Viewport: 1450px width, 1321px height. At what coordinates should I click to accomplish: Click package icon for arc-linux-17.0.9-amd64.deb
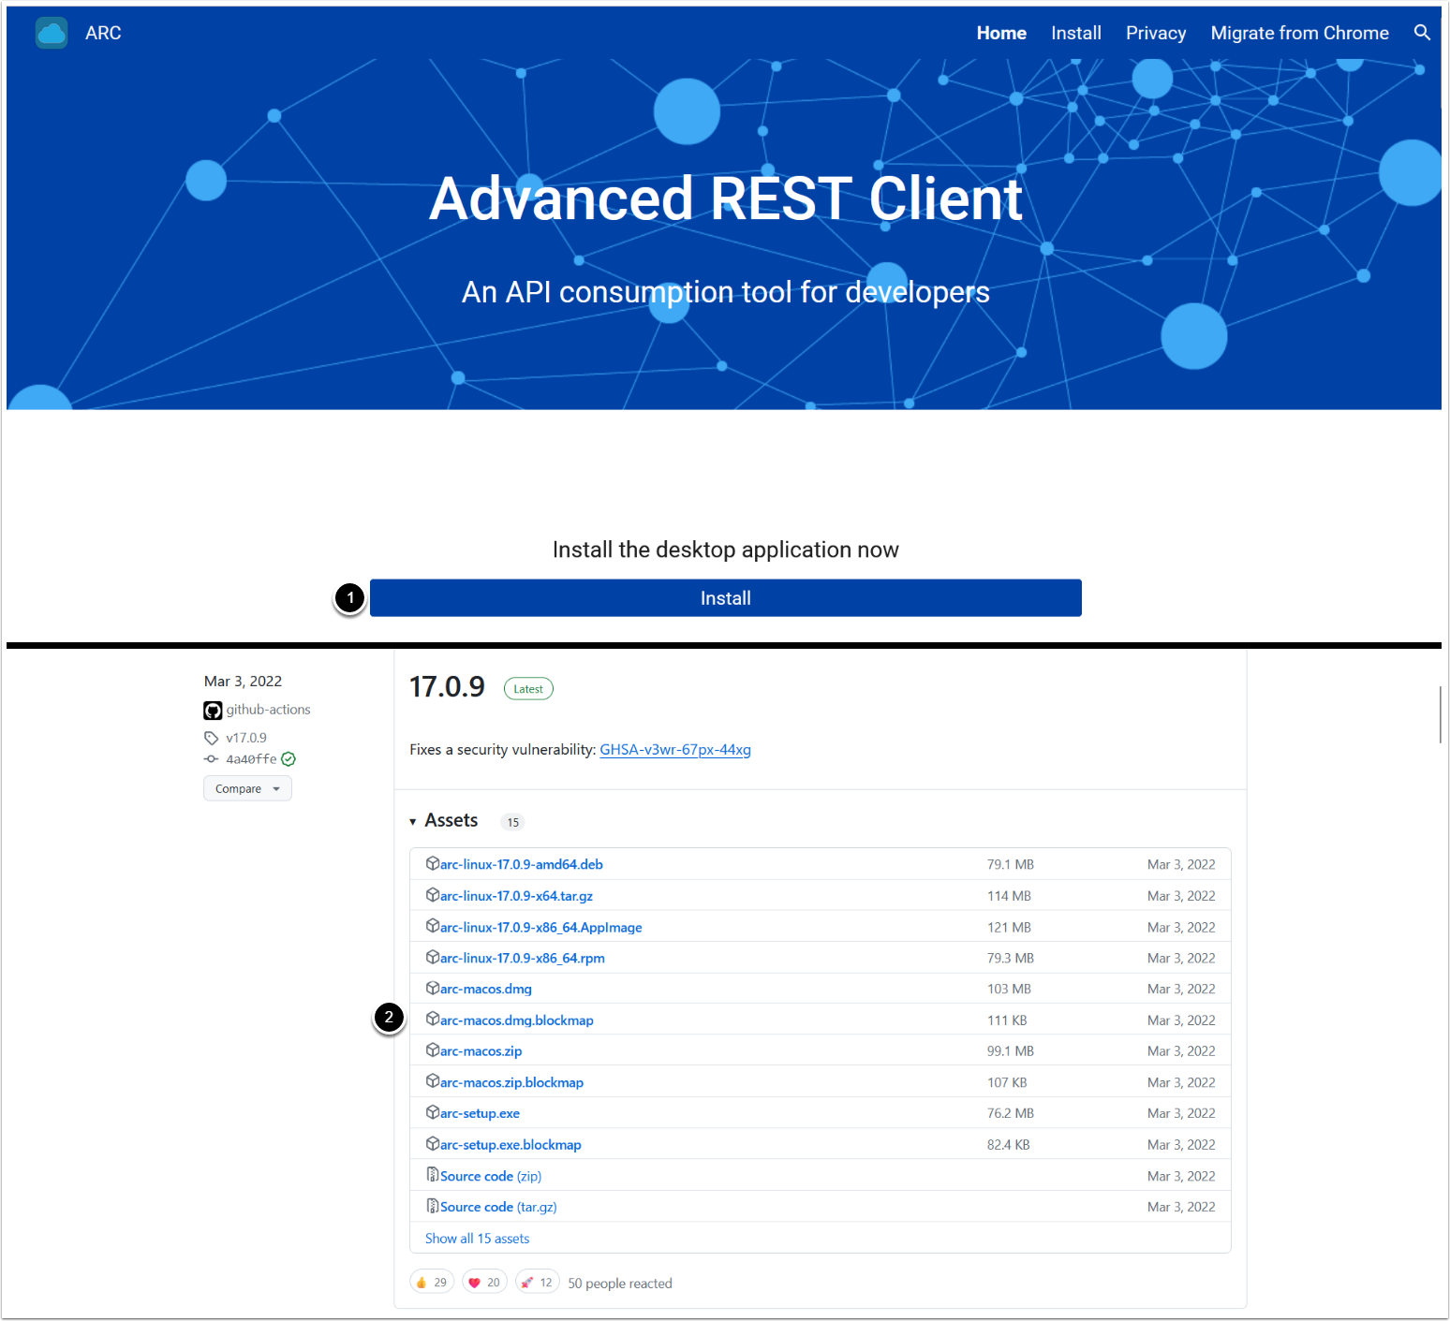point(433,863)
